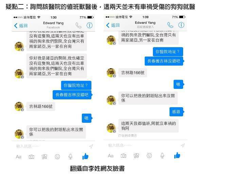This screenshot has height=175, width=247.
Task: Go back with 返回 in left chat
Action: click(21, 25)
